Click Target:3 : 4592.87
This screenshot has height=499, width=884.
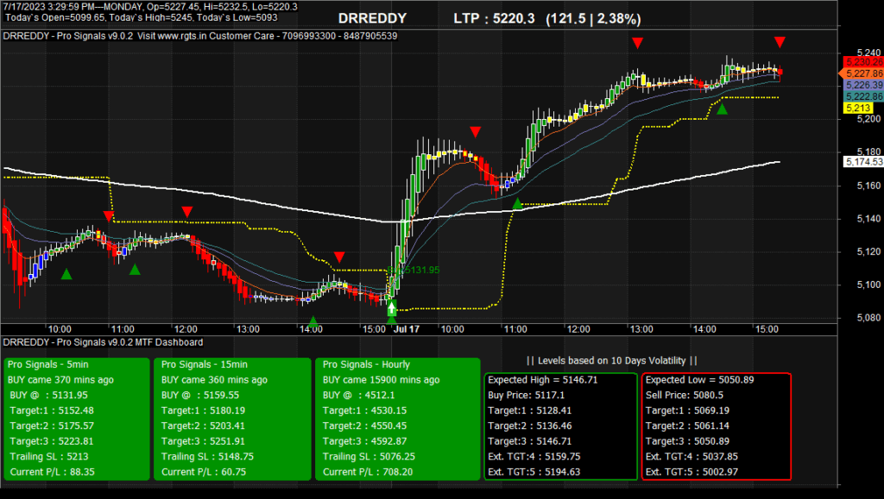(364, 441)
